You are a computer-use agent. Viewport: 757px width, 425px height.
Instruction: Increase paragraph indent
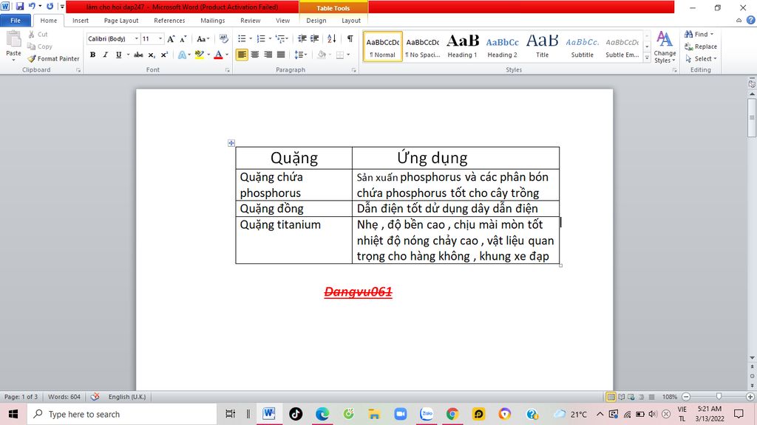[x=315, y=38]
